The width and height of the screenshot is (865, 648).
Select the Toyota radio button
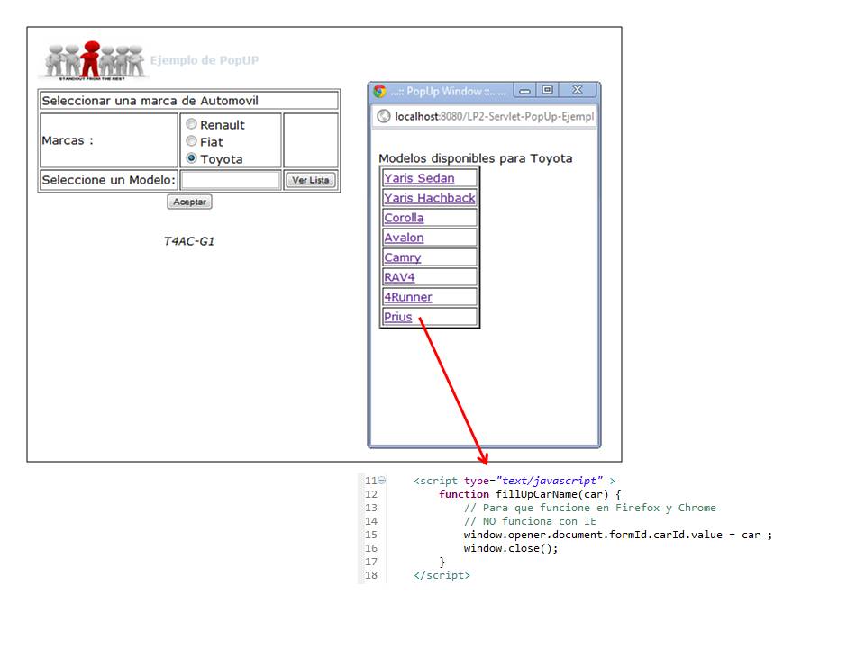point(191,158)
